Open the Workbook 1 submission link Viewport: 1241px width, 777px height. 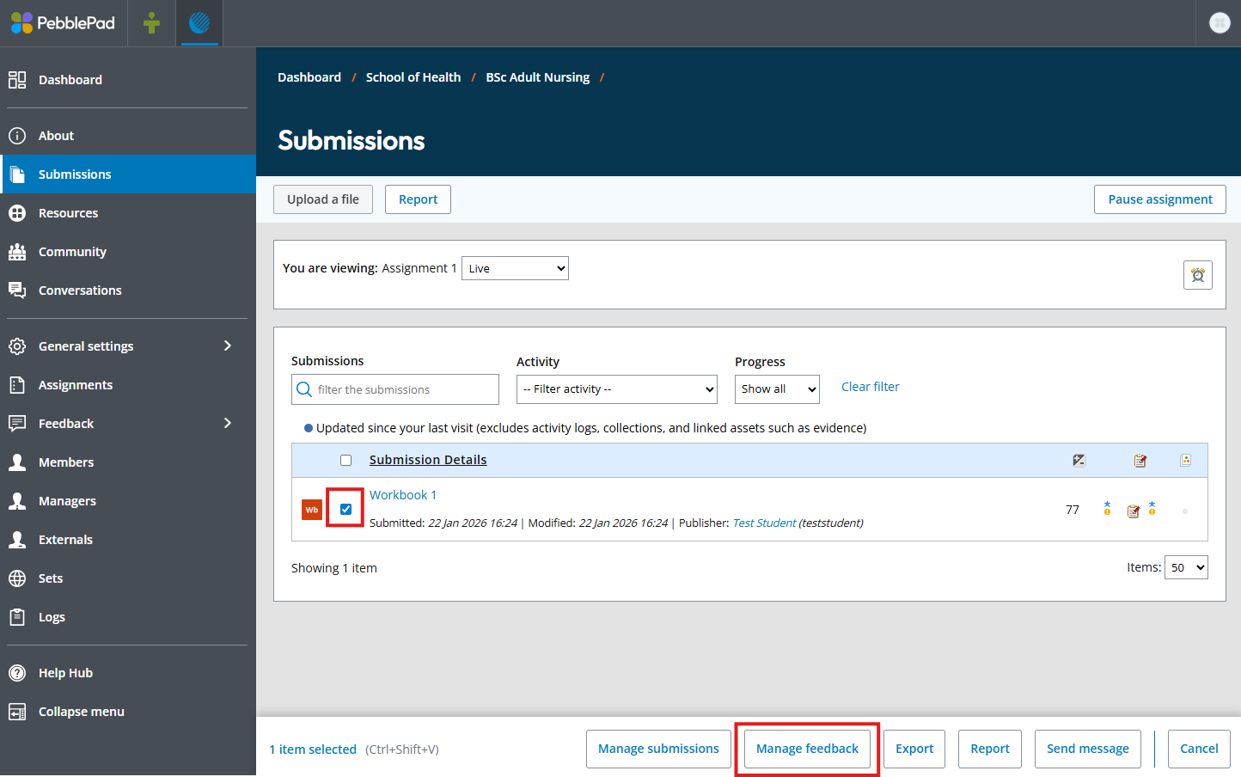tap(402, 494)
